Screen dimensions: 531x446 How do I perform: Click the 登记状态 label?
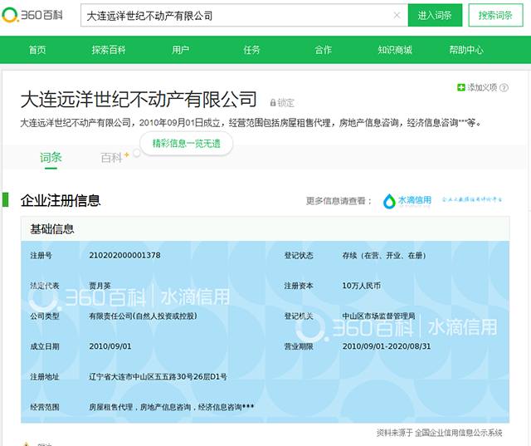point(299,255)
